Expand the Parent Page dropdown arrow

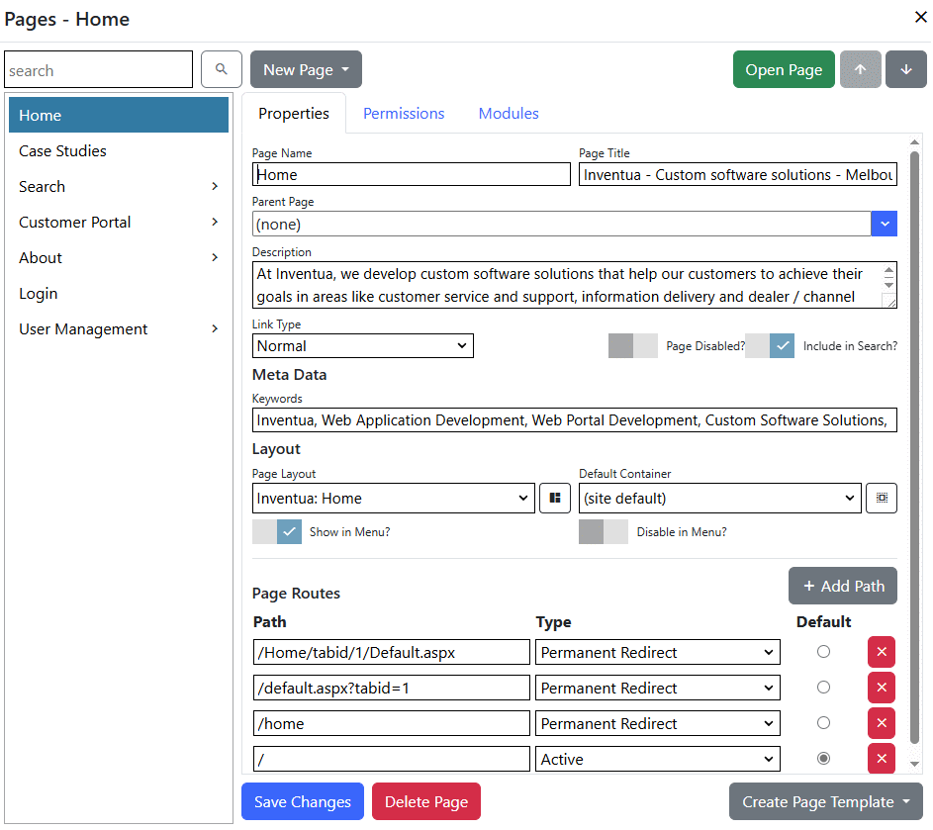[x=884, y=224]
